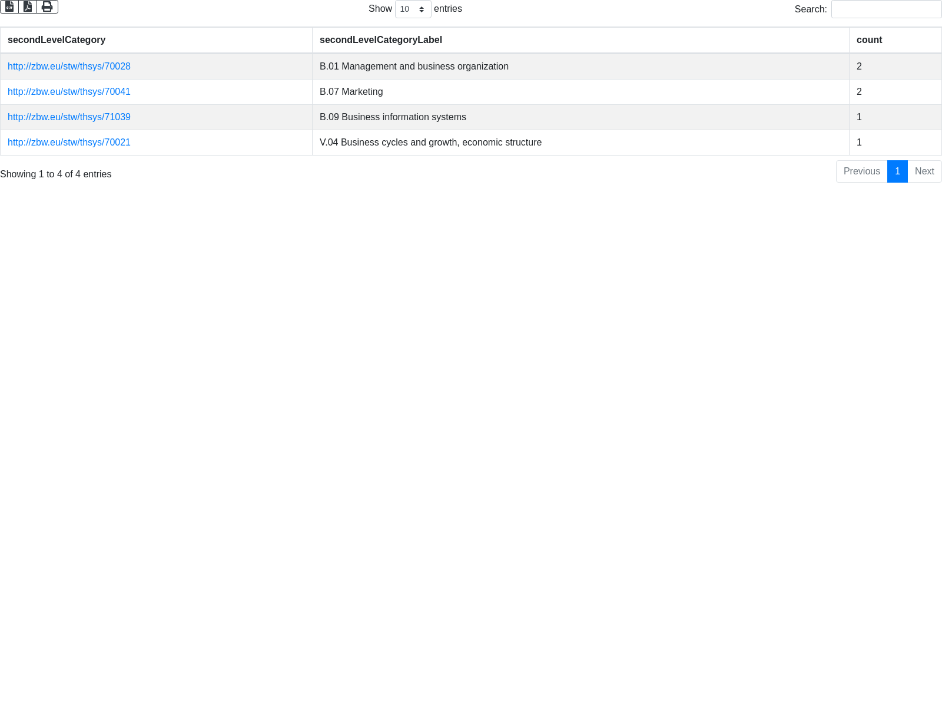
Task: Open the thsys/70021 link
Action: coord(69,143)
